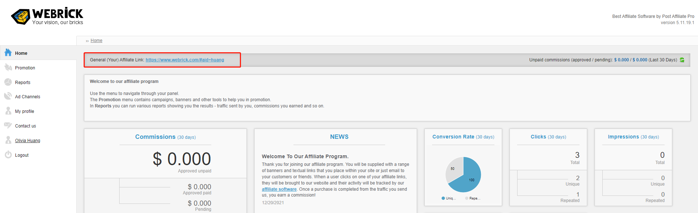
Task: Open the Promotion menu item
Action: pos(25,68)
